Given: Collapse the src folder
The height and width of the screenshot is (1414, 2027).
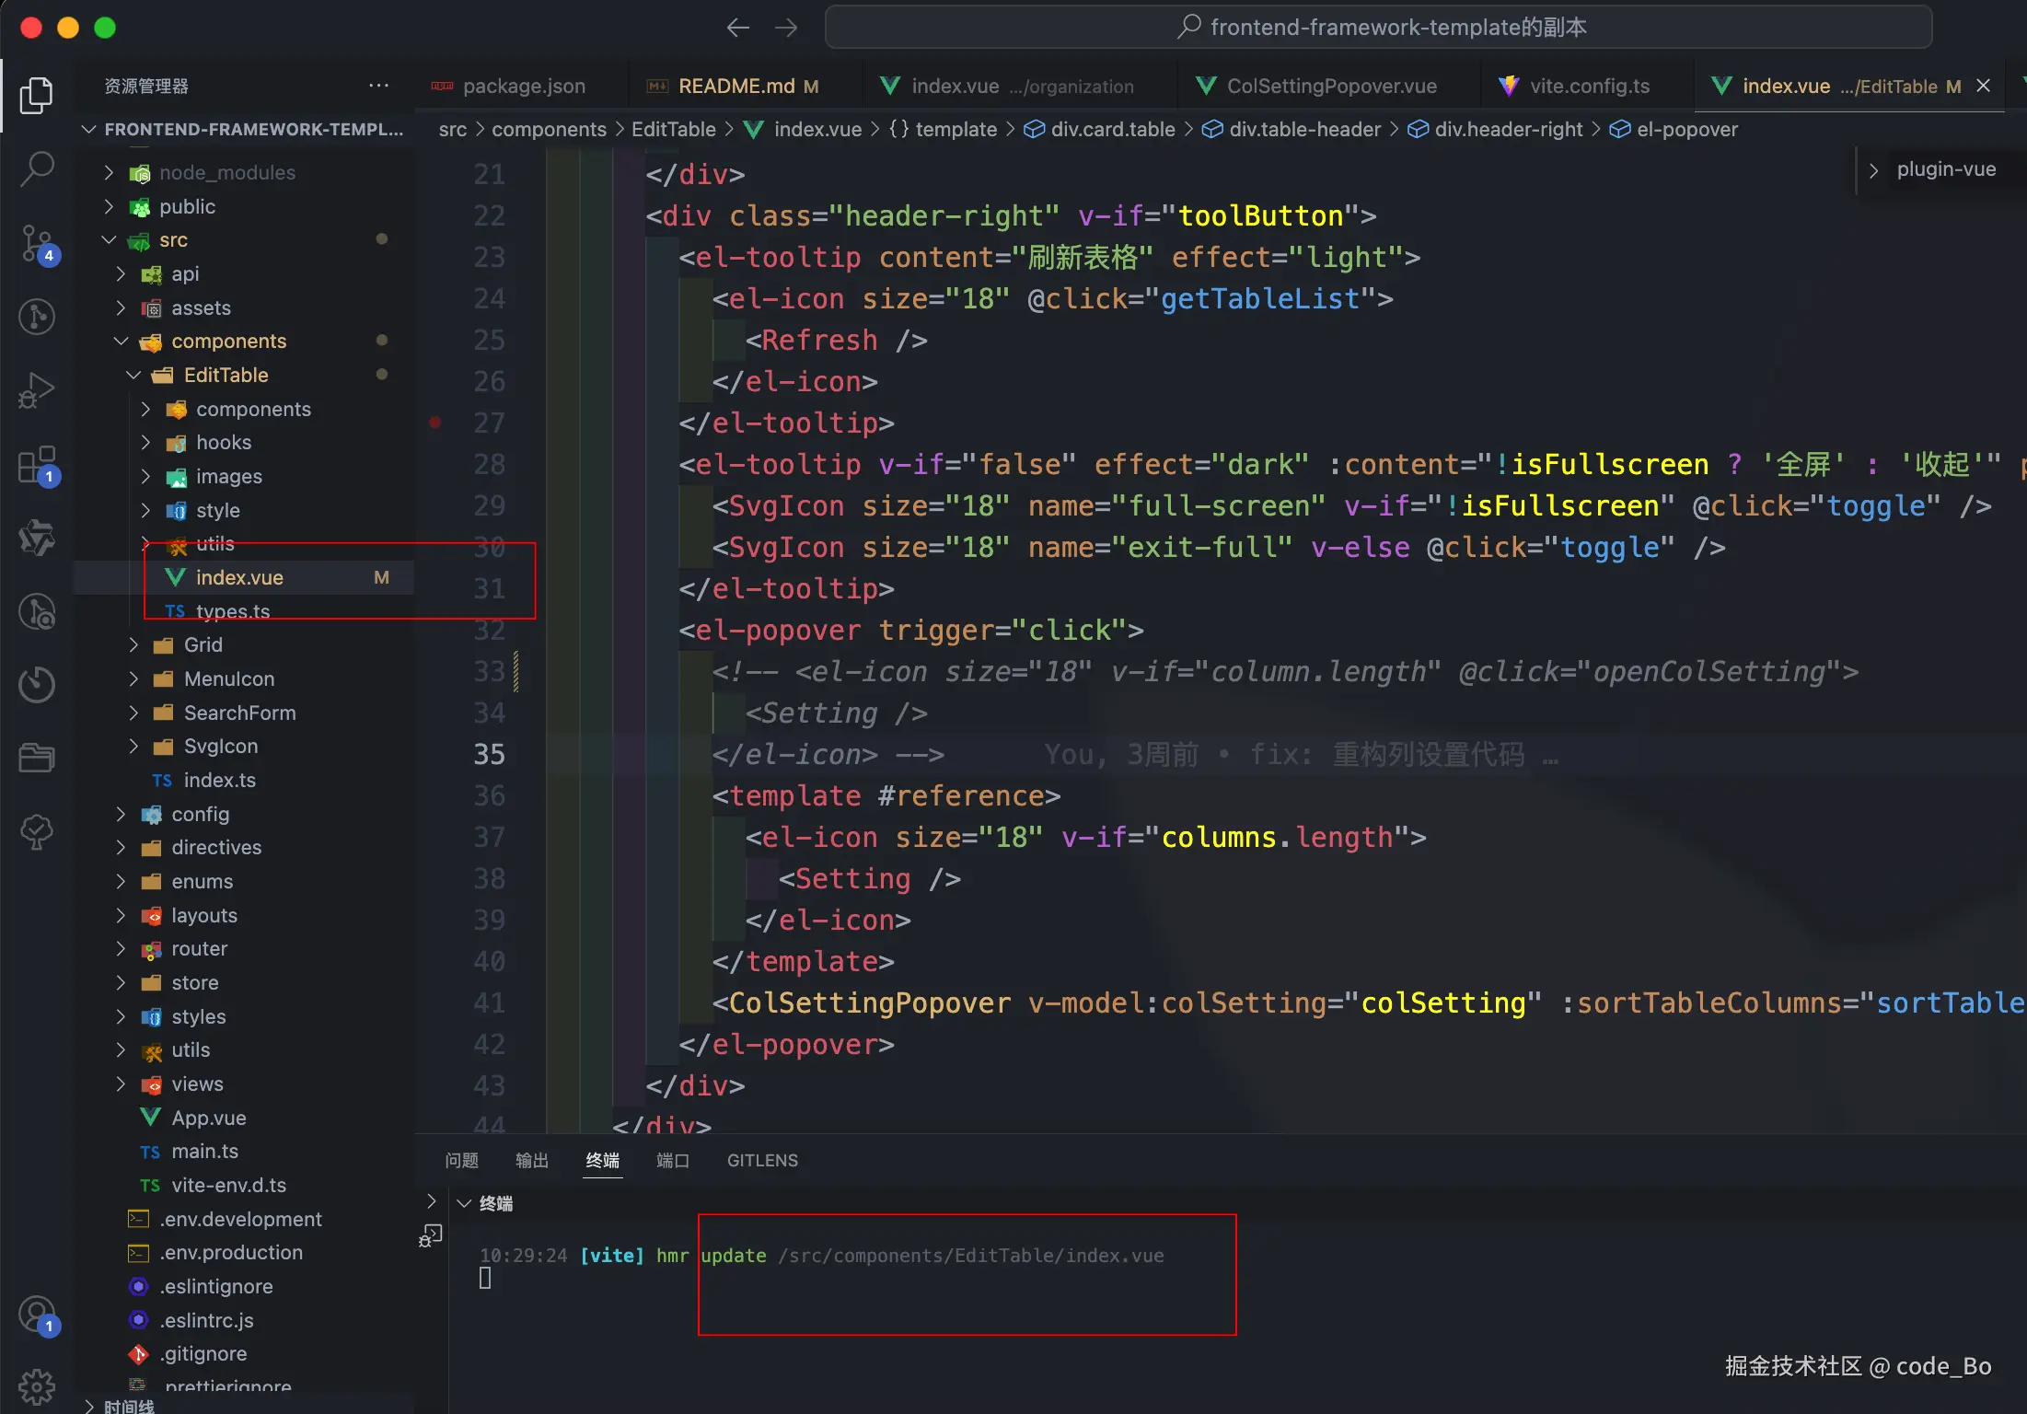Looking at the screenshot, I should 109,240.
